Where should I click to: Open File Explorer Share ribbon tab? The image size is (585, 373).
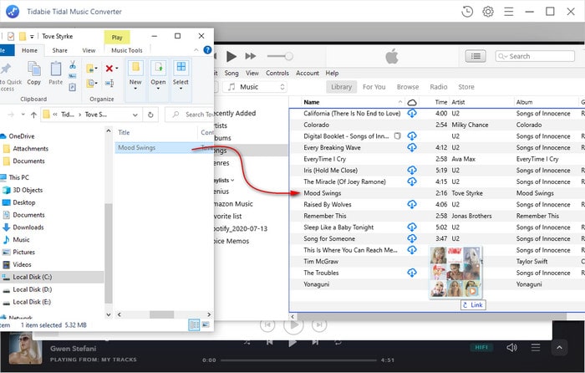[59, 50]
